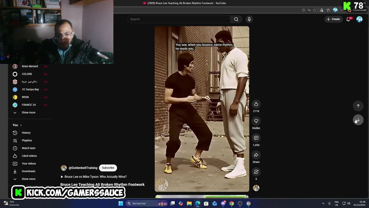Open File Explorer from taskbar
Image resolution: width=369 pixels, height=208 pixels.
click(x=189, y=203)
